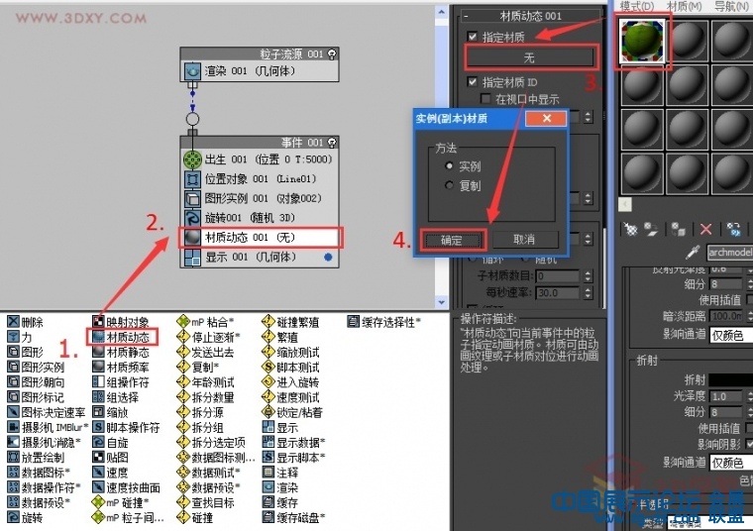Viewport: 753px width, 531px height.
Task: Select 删除 operator in the depot
Action: coord(26,322)
